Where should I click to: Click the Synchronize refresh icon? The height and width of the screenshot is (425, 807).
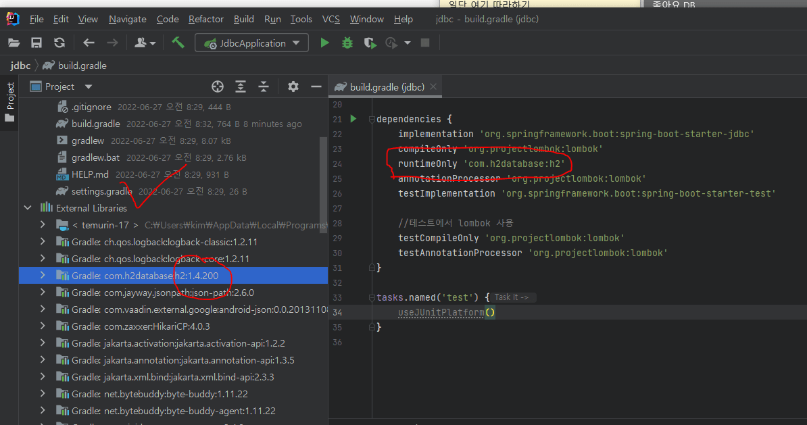[59, 43]
